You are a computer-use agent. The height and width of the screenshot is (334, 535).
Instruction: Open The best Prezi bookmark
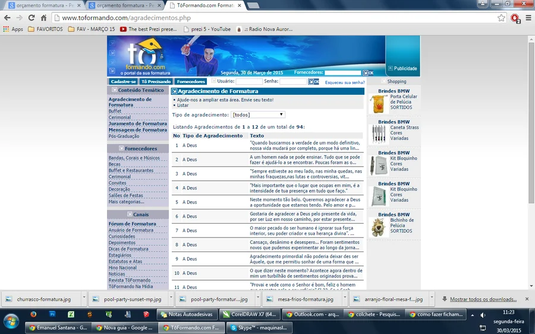(x=149, y=29)
